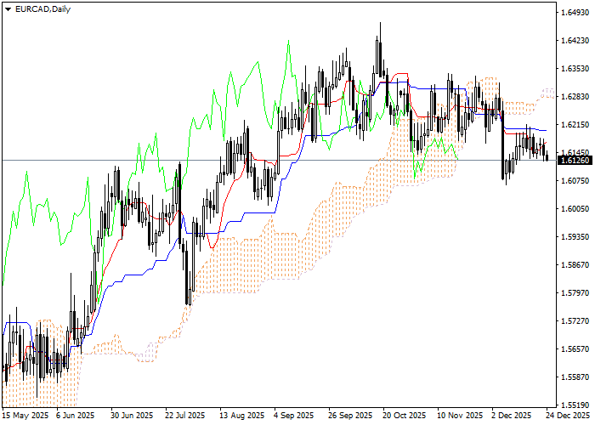The image size is (595, 425).
Task: Select the 26 Sep 2025 date marker
Action: click(351, 416)
